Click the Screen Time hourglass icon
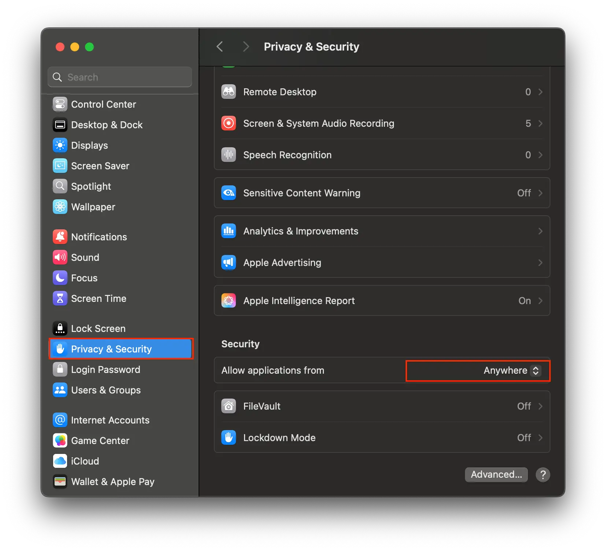The width and height of the screenshot is (606, 551). click(x=60, y=298)
